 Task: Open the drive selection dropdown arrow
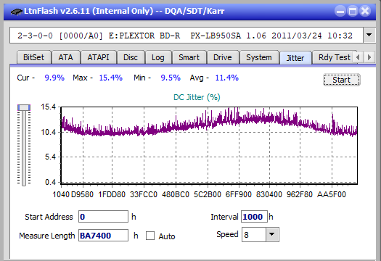click(369, 36)
